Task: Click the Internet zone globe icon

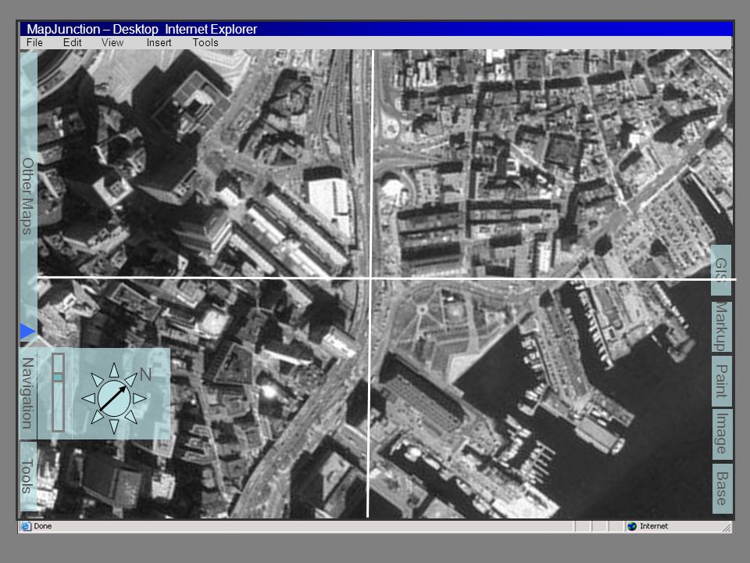Action: click(632, 526)
